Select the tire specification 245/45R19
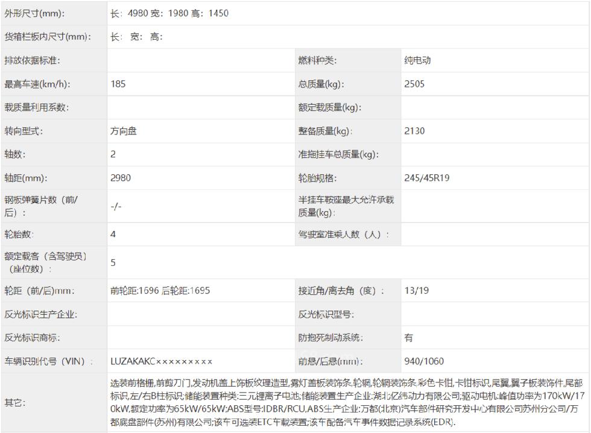The height and width of the screenshot is (433, 591). 426,178
